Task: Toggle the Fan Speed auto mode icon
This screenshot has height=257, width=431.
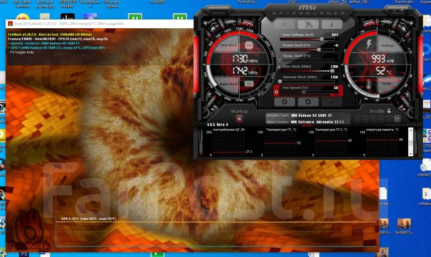Action: click(x=276, y=92)
